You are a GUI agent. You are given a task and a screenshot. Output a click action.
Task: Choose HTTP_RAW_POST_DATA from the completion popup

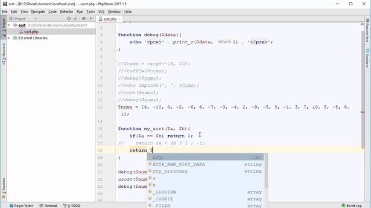(x=206, y=164)
